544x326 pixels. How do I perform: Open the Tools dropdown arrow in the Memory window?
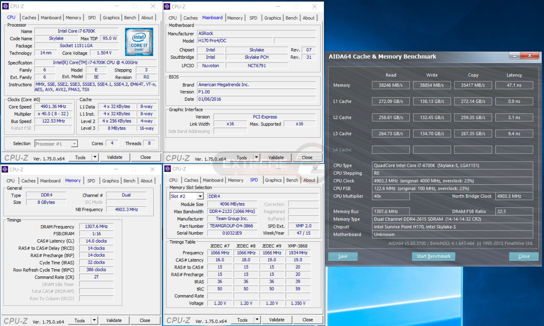pyautogui.click(x=94, y=321)
